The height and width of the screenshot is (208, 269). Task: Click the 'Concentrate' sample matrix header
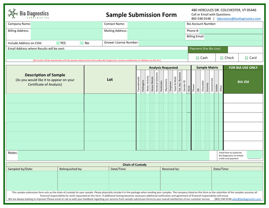point(212,82)
